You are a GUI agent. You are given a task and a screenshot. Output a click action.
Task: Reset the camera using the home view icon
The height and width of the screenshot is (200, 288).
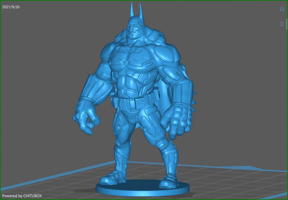coord(282,8)
